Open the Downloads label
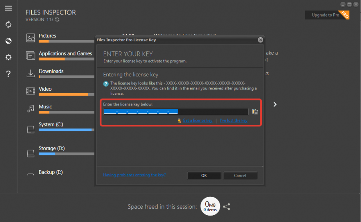361x222 pixels. point(51,71)
